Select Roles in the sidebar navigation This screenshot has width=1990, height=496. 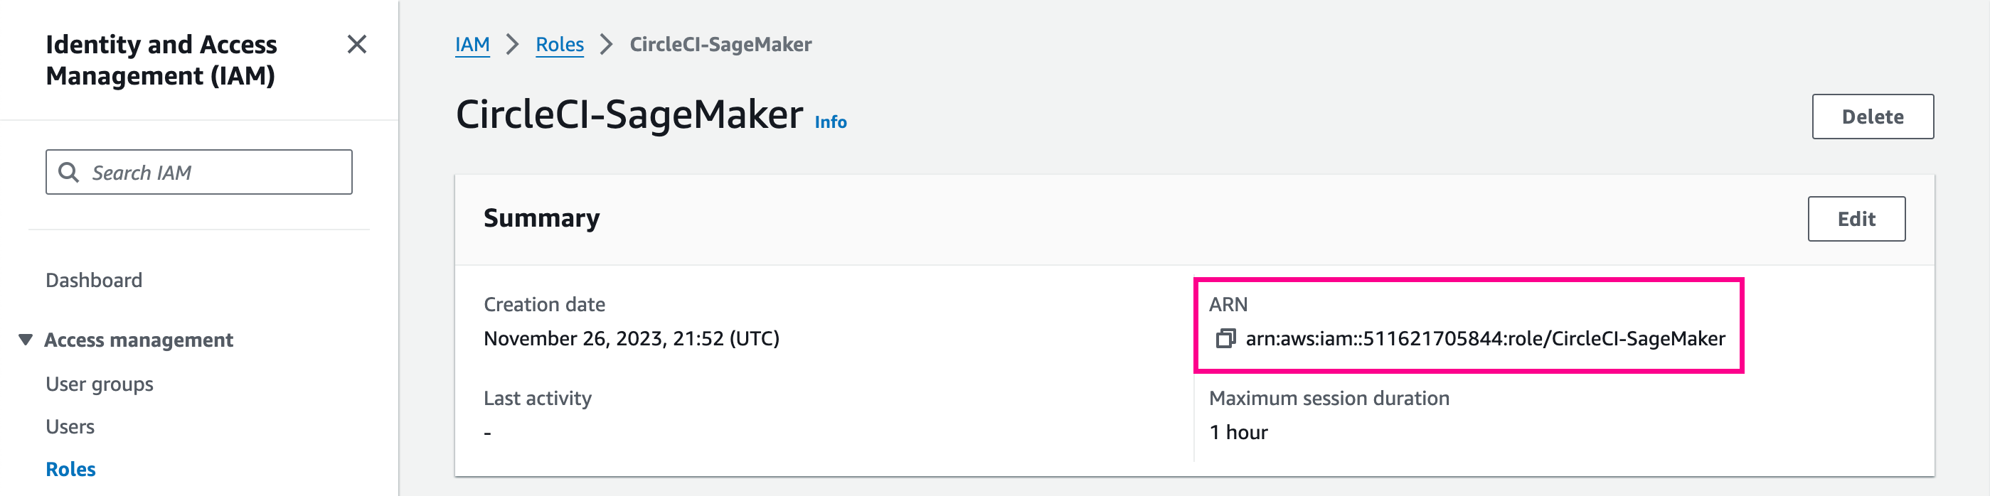70,469
